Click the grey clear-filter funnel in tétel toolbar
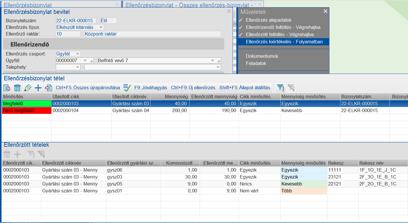Screen dimensions: 408x223 [291, 88]
